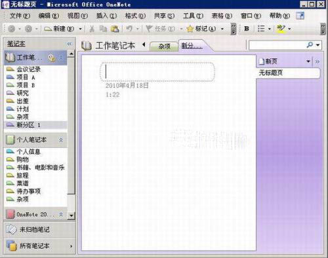328x258 pixels.
Task: Click the Paste clipboard icon
Action: [x=115, y=29]
